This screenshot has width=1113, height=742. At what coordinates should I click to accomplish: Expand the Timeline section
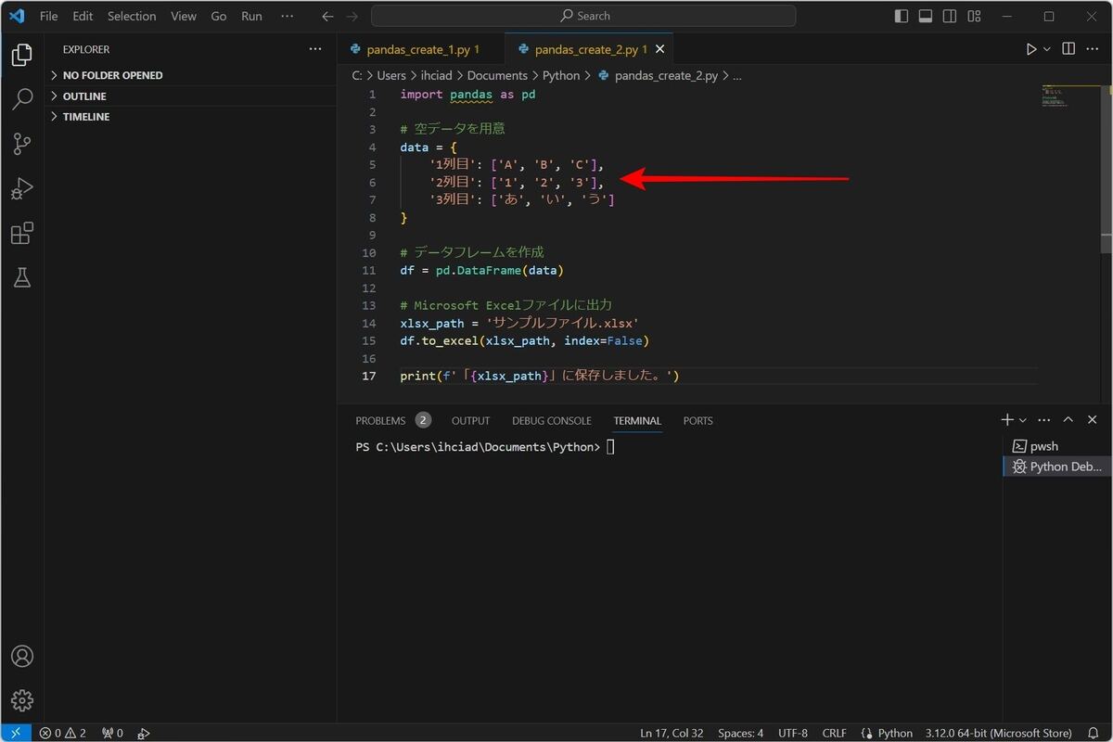click(190, 117)
